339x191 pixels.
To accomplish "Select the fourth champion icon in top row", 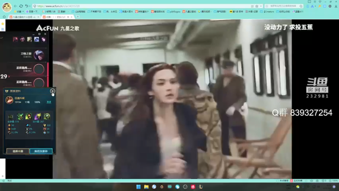I will click(36, 39).
